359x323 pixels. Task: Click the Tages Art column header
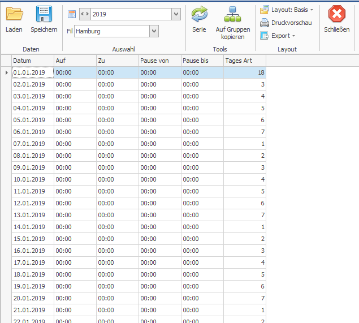(x=244, y=60)
